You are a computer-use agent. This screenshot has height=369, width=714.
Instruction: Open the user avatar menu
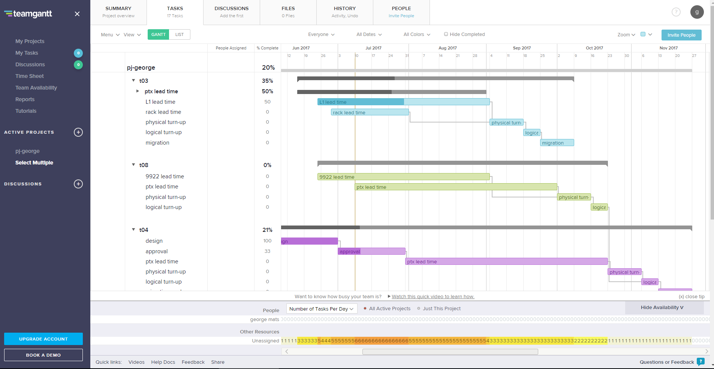coord(697,12)
